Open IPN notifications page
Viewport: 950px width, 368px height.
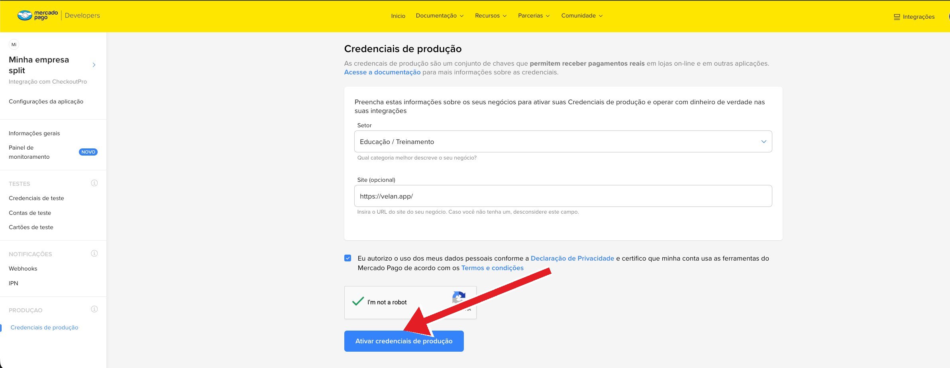pyautogui.click(x=14, y=283)
